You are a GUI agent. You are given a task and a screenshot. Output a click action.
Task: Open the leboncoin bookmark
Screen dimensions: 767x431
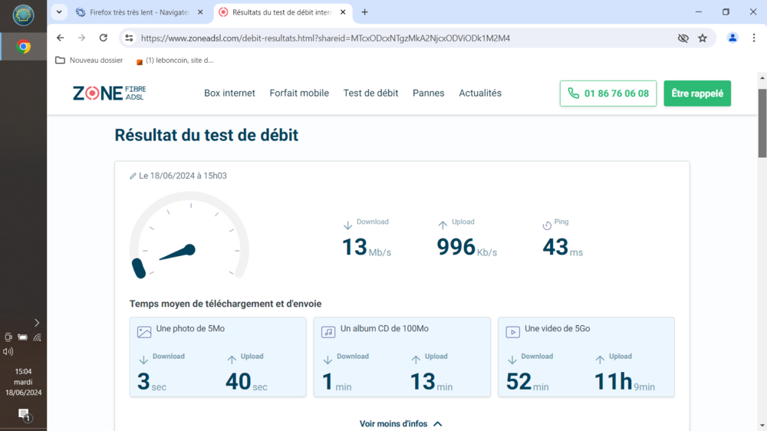tap(175, 61)
